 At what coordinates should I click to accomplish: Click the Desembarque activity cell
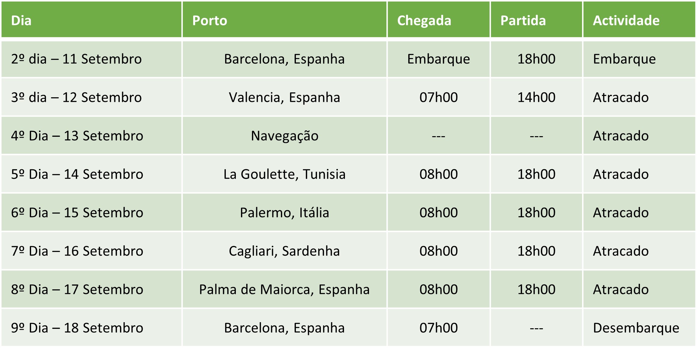636,328
